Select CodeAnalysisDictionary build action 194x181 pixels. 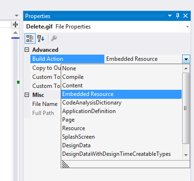pos(121,103)
